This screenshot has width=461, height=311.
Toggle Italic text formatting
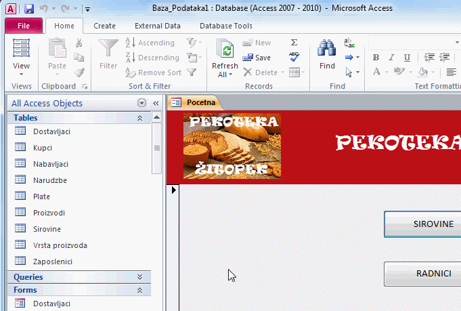coord(391,58)
